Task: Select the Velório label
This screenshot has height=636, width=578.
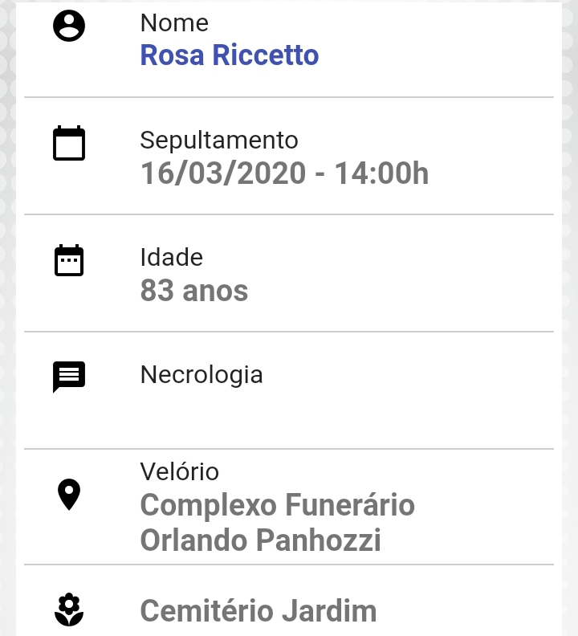Action: click(180, 471)
